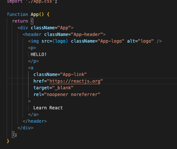Open the https://reactjs.org link
Screen dimensions: 177x149
(75, 81)
